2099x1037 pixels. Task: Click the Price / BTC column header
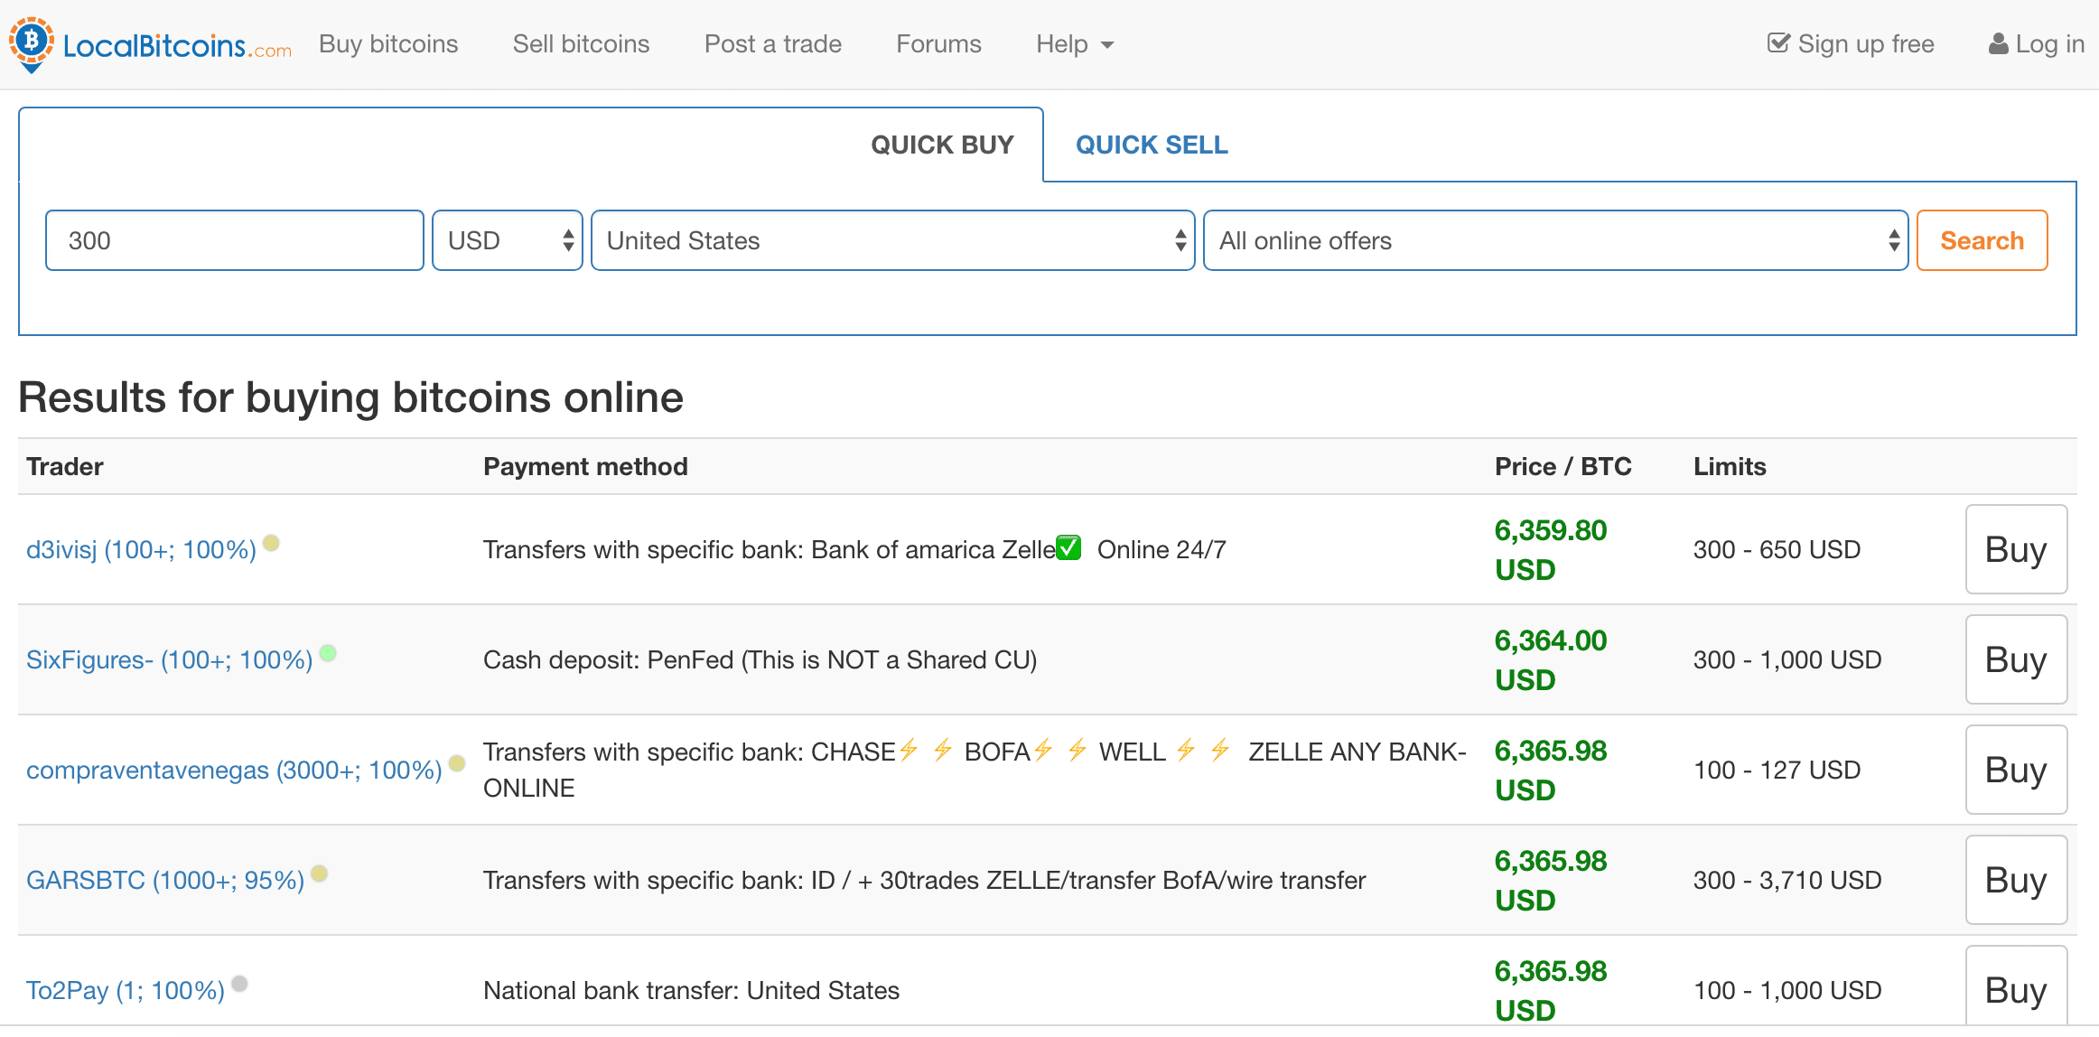[1563, 466]
